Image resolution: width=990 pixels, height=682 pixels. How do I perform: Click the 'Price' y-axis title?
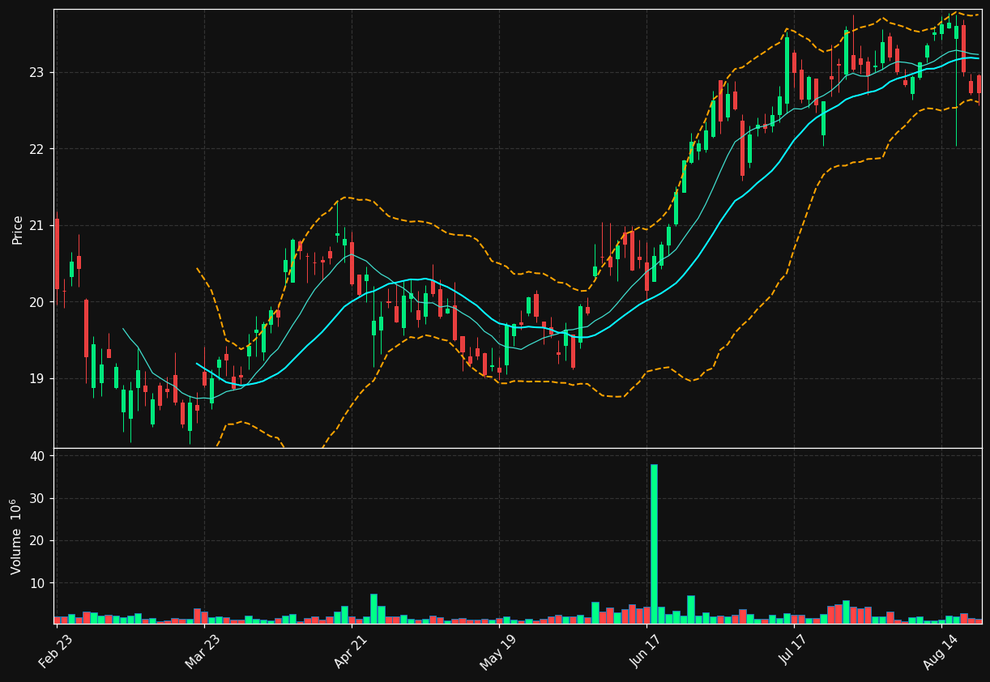(x=17, y=229)
